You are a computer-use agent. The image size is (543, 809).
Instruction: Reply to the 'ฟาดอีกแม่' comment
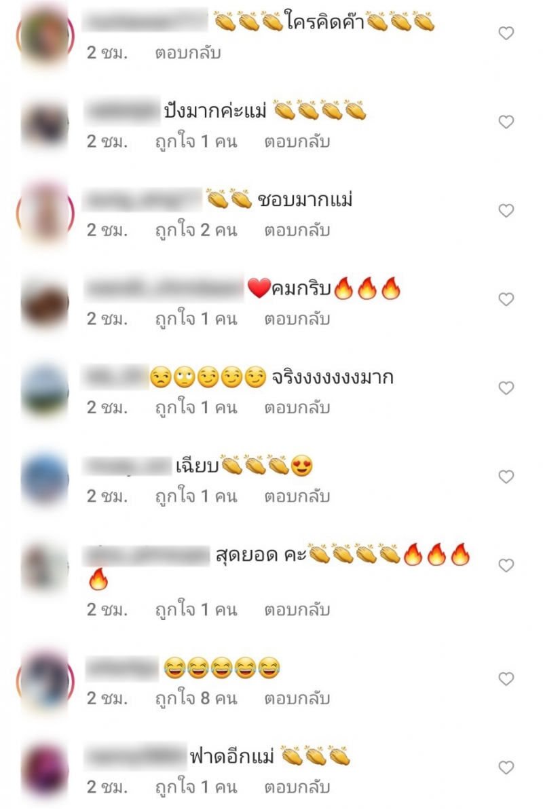click(x=297, y=787)
